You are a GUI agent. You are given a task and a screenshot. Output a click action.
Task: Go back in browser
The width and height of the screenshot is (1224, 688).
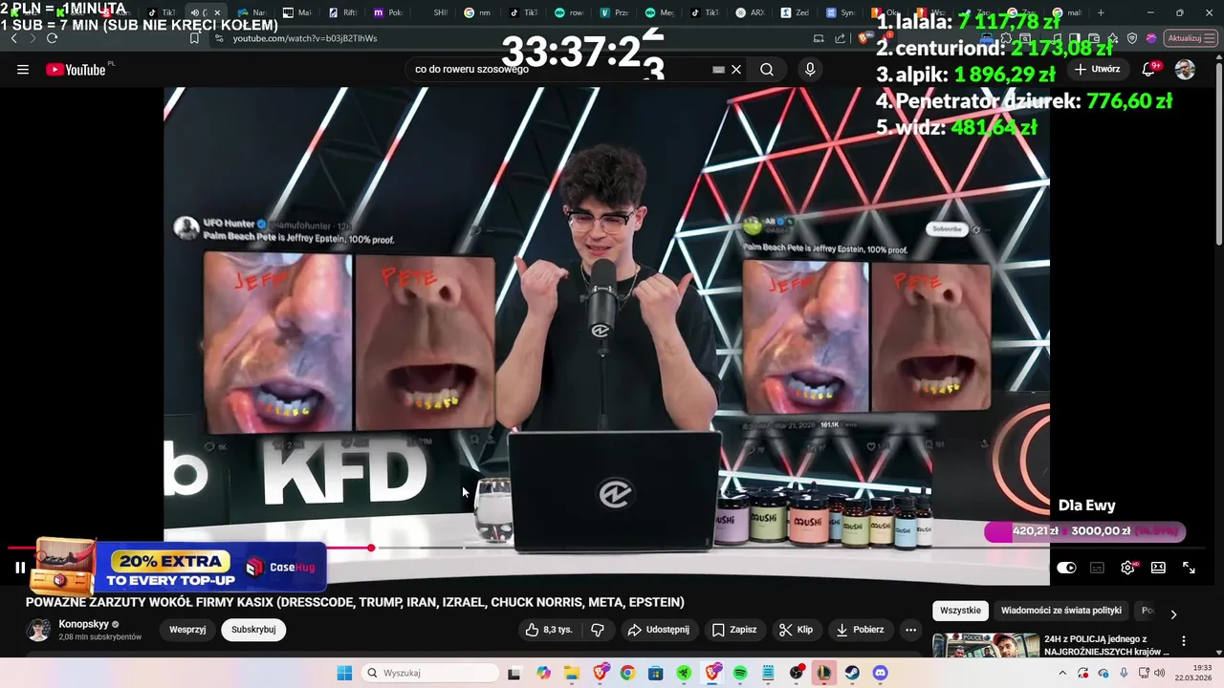tap(13, 38)
